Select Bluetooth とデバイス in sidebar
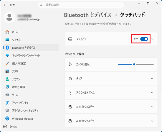 (31, 48)
